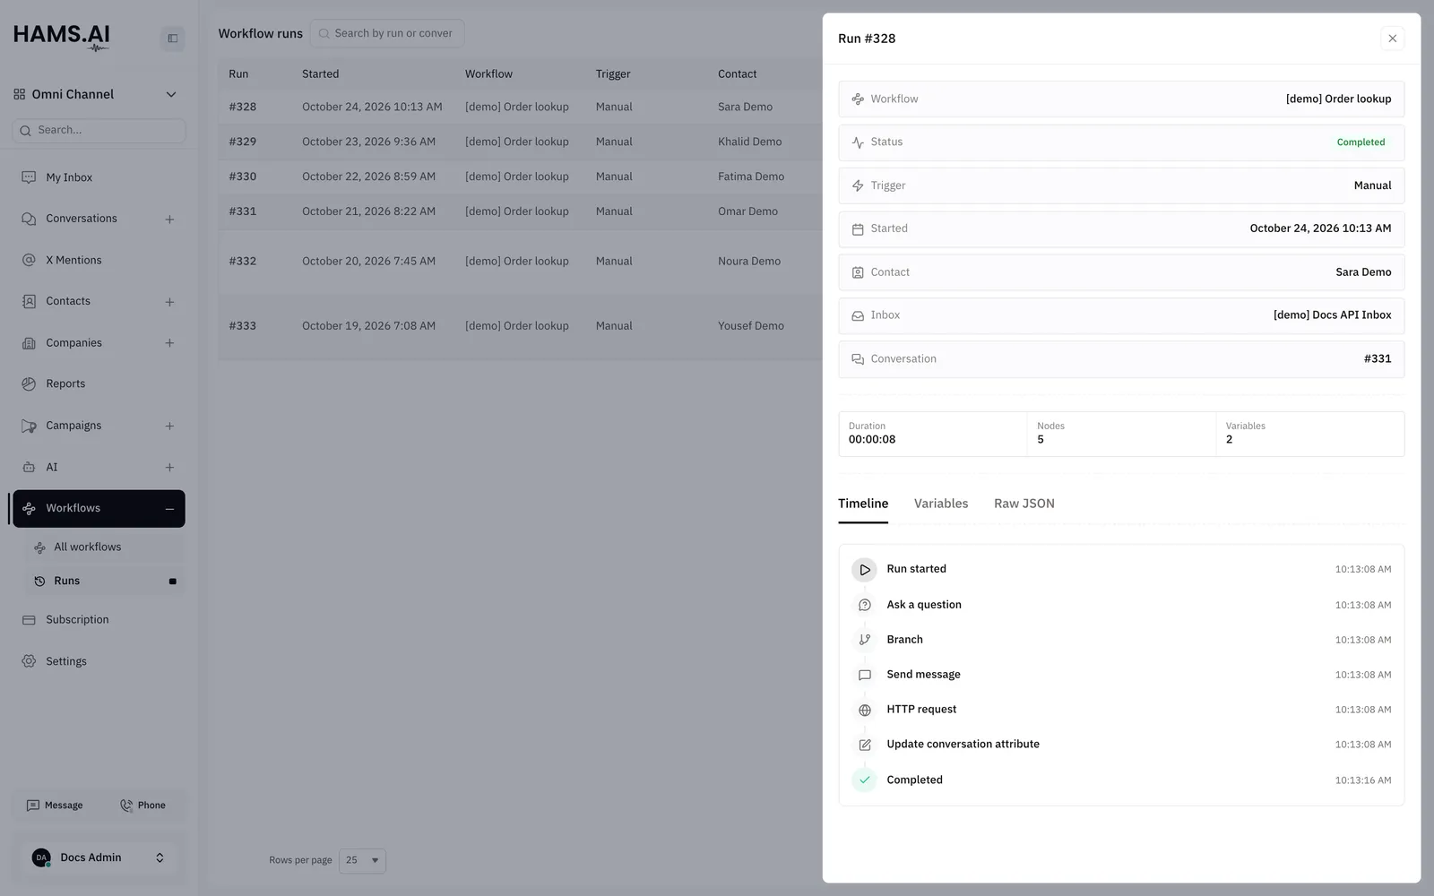This screenshot has height=896, width=1434.
Task: Open conversation #331 link in run details
Action: (x=1378, y=358)
